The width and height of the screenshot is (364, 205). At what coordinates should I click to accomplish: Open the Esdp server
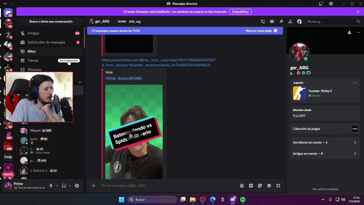8,157
